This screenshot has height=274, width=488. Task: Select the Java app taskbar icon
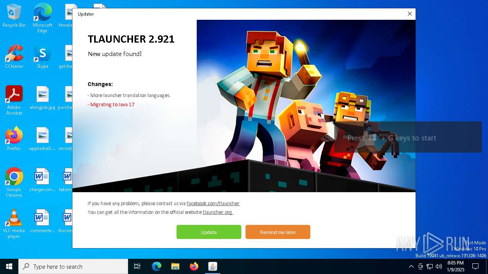tap(213, 266)
